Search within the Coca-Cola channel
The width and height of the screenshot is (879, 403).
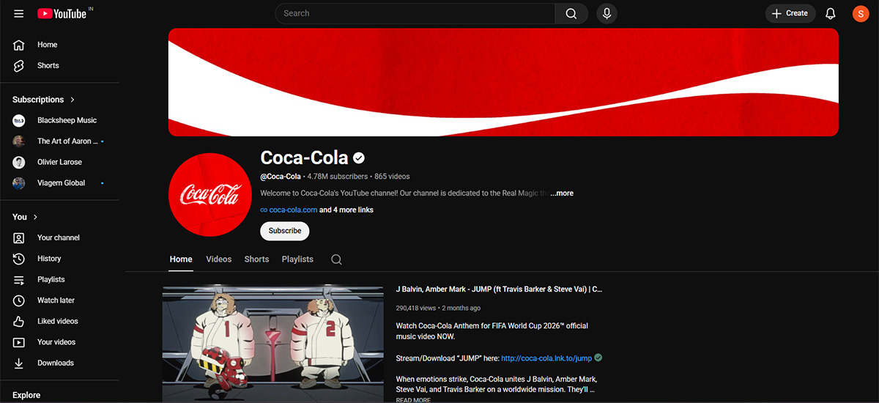pyautogui.click(x=336, y=259)
